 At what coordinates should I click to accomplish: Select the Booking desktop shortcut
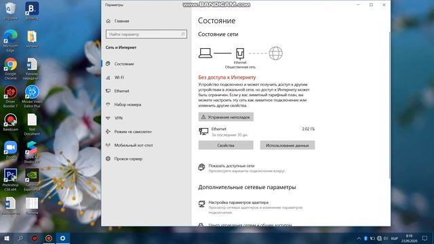(x=32, y=12)
